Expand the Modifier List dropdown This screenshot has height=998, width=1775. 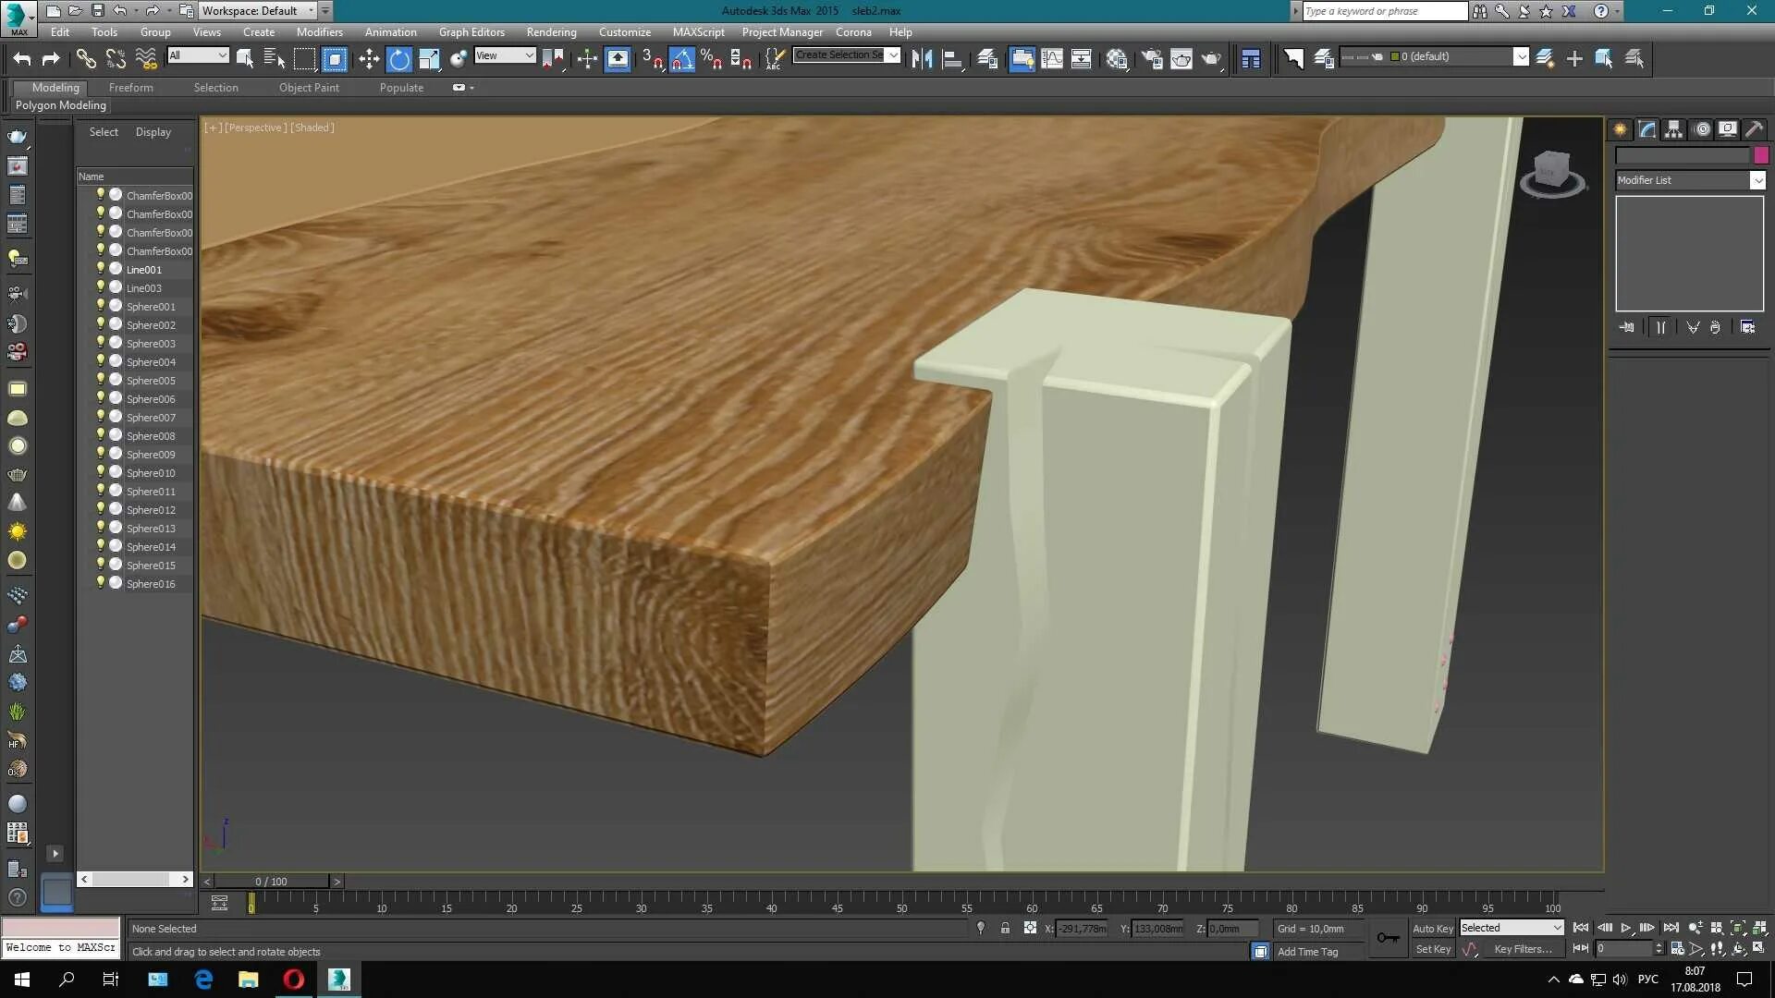click(x=1757, y=180)
